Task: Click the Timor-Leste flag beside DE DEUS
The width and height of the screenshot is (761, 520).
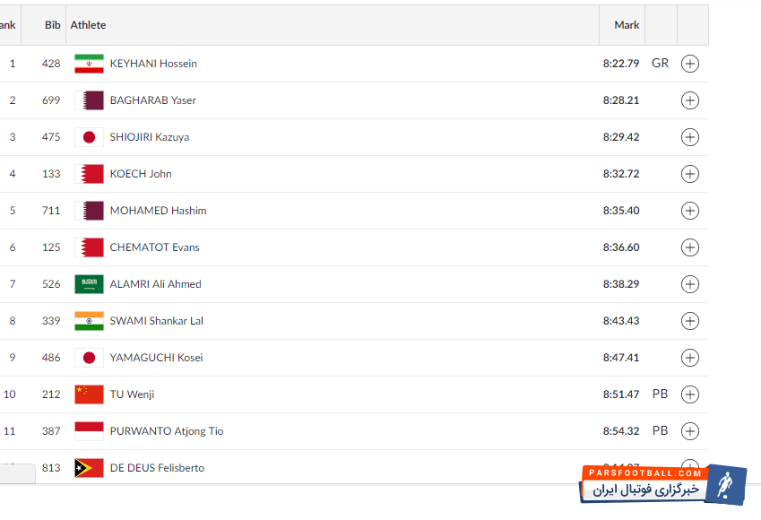Action: click(x=89, y=468)
